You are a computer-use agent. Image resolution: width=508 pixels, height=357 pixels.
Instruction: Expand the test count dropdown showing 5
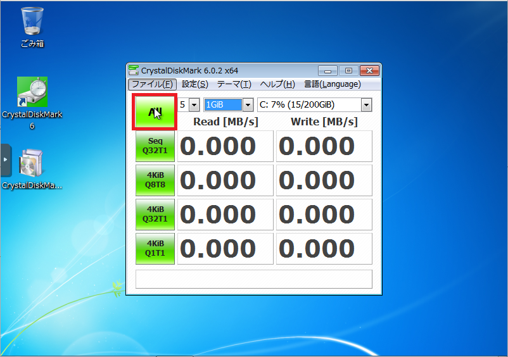[x=194, y=105]
